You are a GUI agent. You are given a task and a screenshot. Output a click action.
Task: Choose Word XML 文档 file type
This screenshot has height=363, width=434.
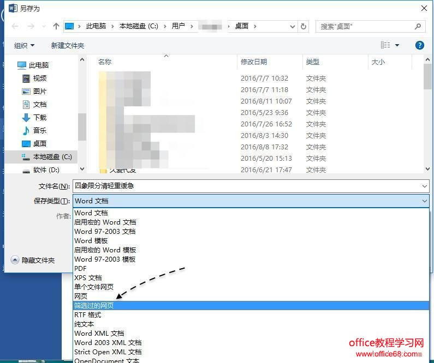tap(251, 334)
